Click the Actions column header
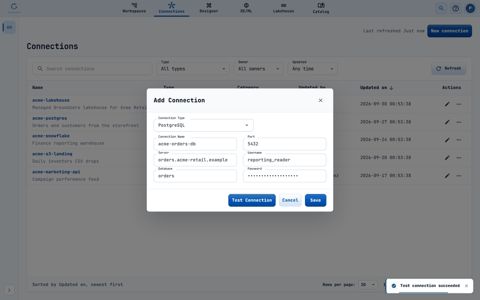 click(451, 87)
